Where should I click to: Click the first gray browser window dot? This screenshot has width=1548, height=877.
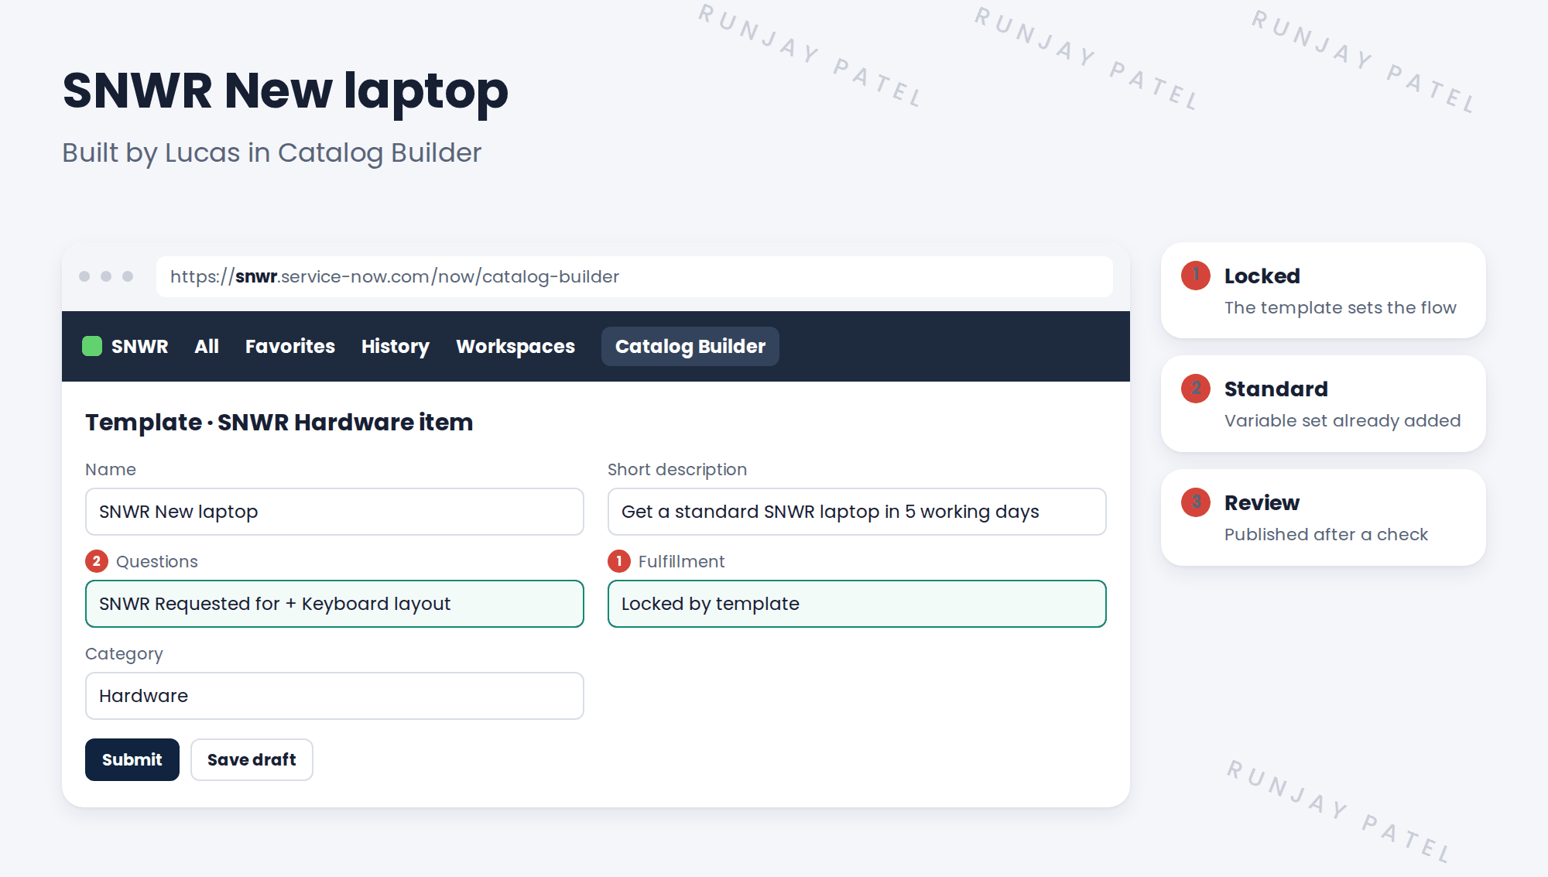pos(84,276)
